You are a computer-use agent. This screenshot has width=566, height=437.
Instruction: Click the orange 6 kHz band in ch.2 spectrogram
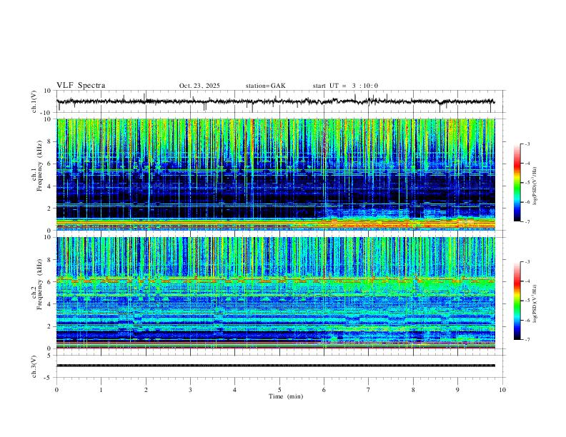click(x=275, y=280)
